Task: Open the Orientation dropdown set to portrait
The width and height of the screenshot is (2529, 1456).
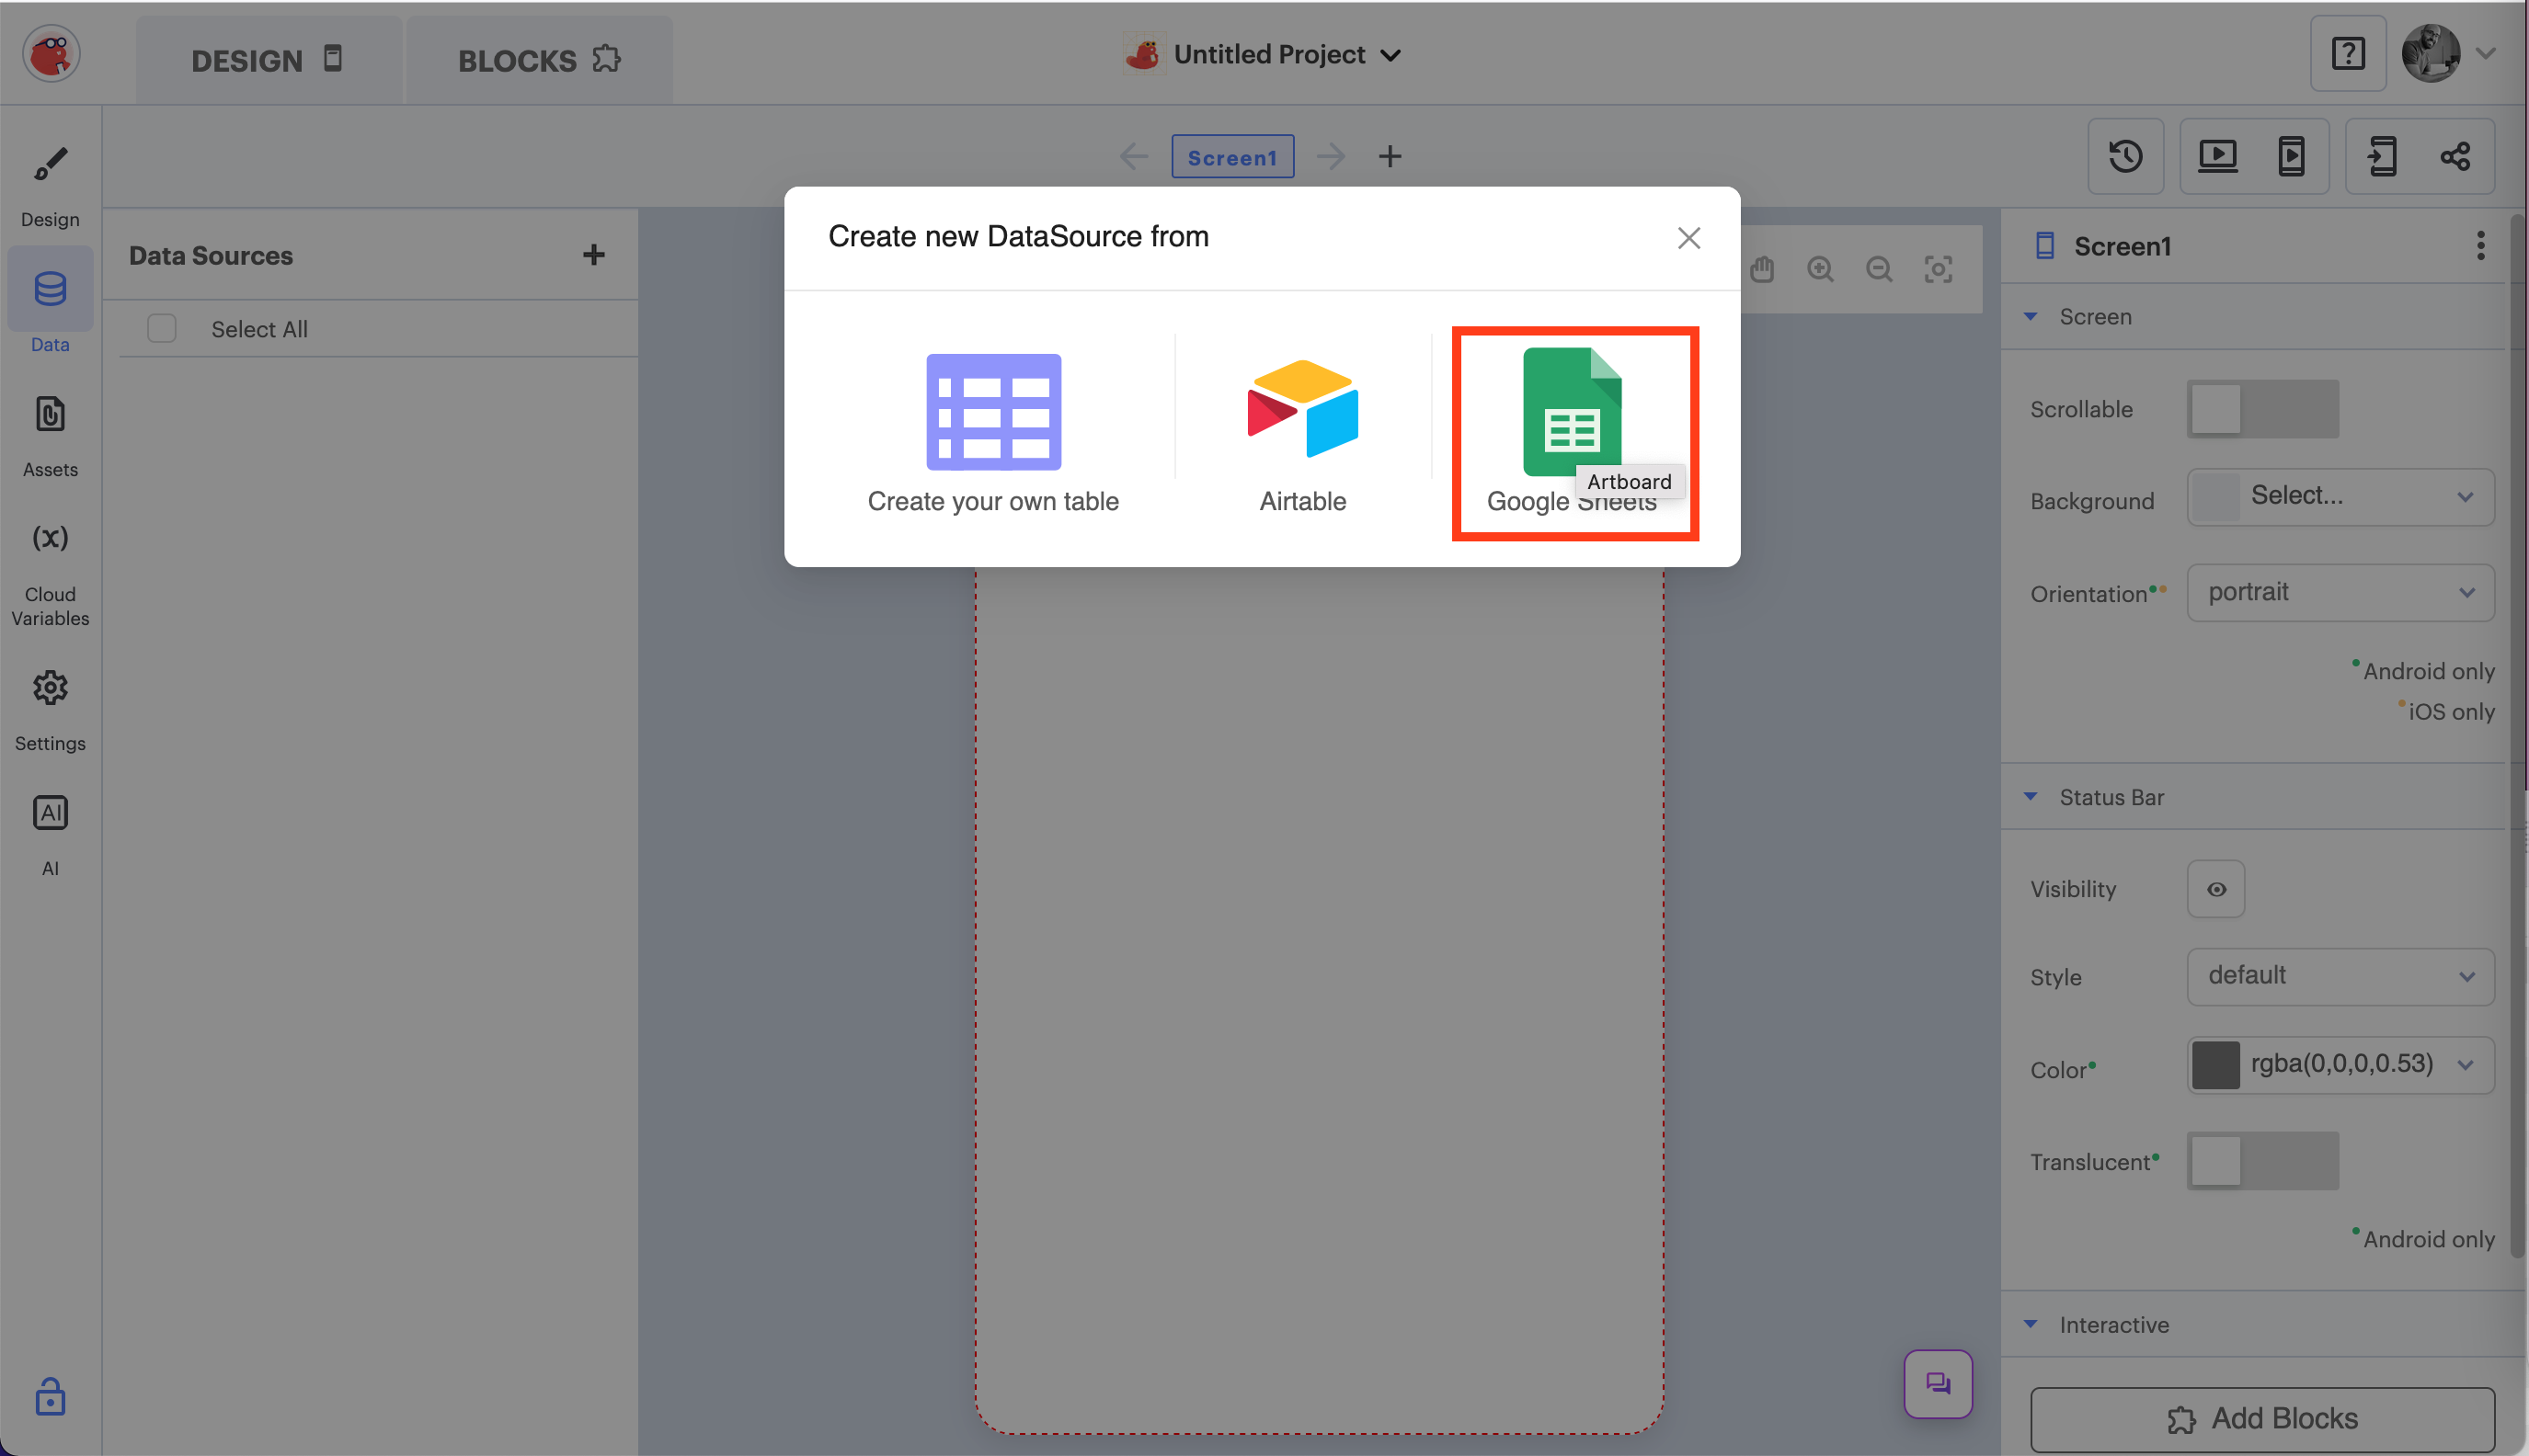Action: [2340, 592]
